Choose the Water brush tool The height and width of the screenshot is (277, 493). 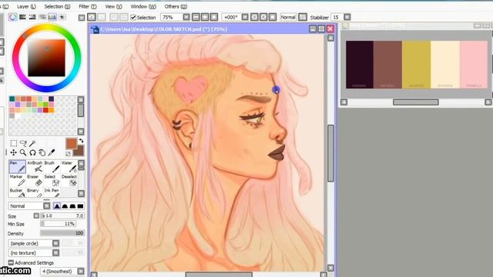[x=69, y=167]
